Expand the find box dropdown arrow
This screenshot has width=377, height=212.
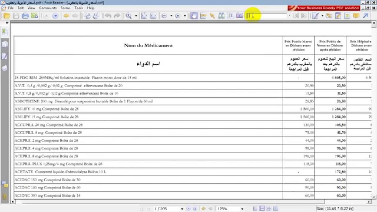[289, 16]
